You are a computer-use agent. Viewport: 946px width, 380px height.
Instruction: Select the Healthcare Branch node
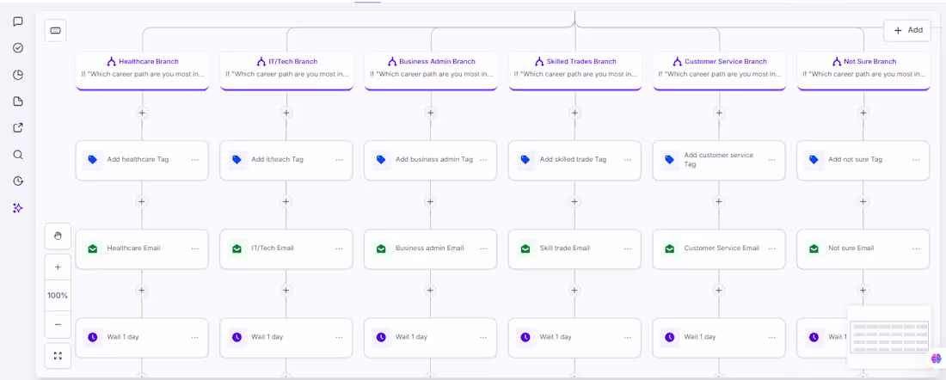(143, 71)
